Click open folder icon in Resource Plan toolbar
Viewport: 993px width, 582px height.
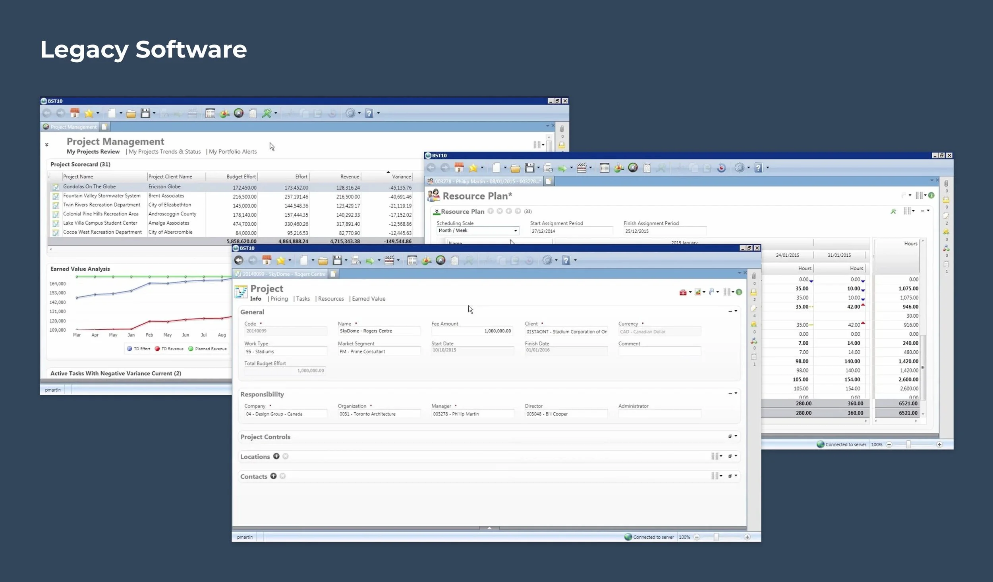pos(515,168)
